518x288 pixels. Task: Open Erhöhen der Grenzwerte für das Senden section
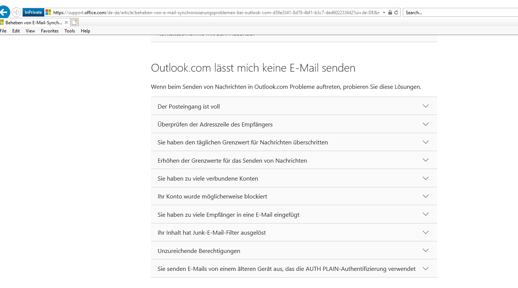click(294, 160)
